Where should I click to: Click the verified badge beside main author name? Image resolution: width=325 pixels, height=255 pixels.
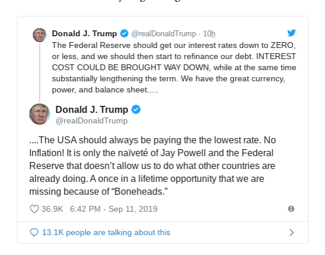(x=136, y=109)
